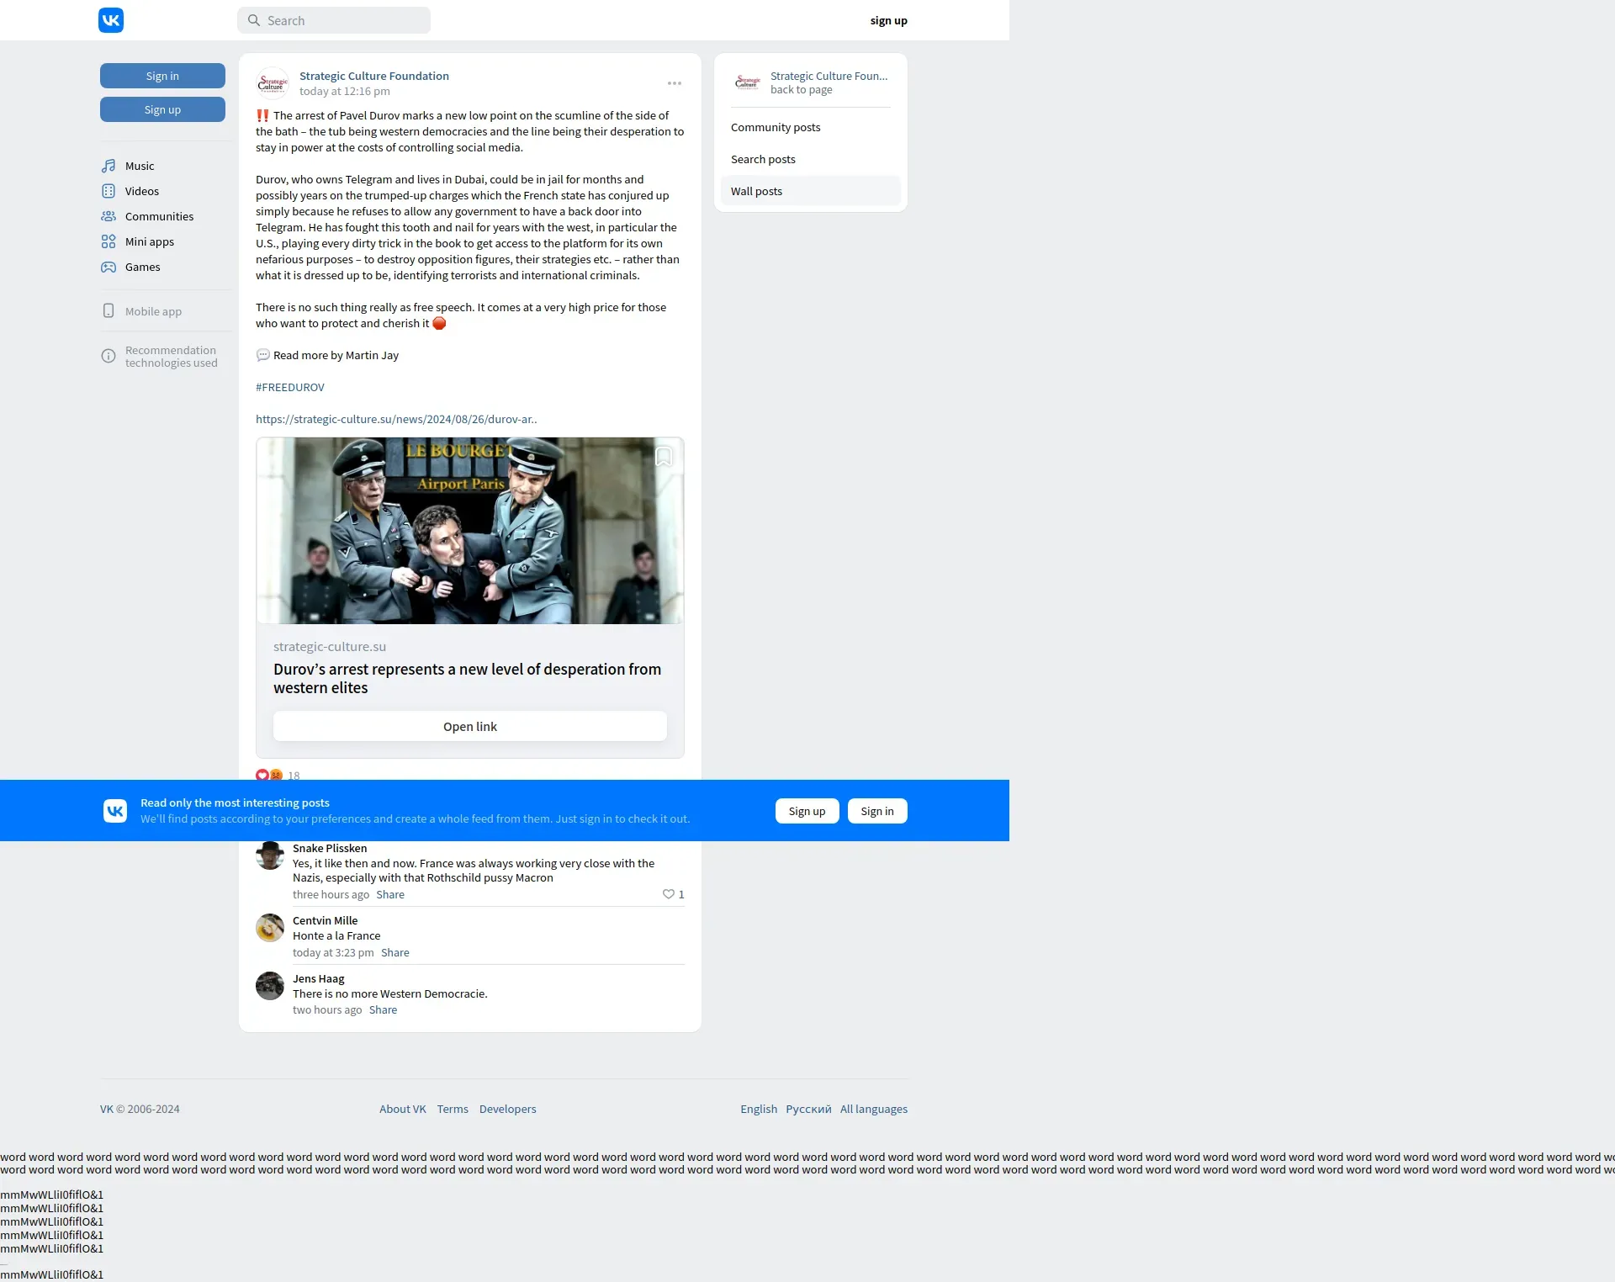Viewport: 1615px width, 1282px height.
Task: Click the #FREEDUROV hashtag
Action: 290,387
